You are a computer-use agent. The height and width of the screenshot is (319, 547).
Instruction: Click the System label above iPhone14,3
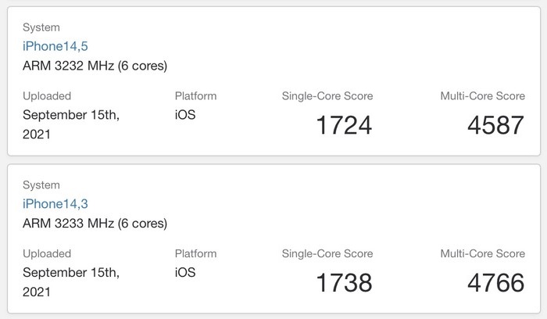[41, 185]
